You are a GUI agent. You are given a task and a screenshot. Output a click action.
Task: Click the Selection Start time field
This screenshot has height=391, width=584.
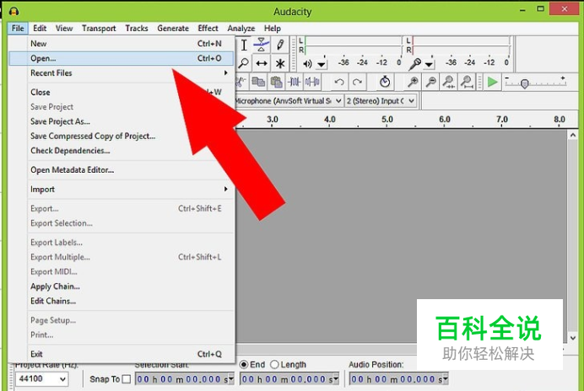[x=185, y=379]
